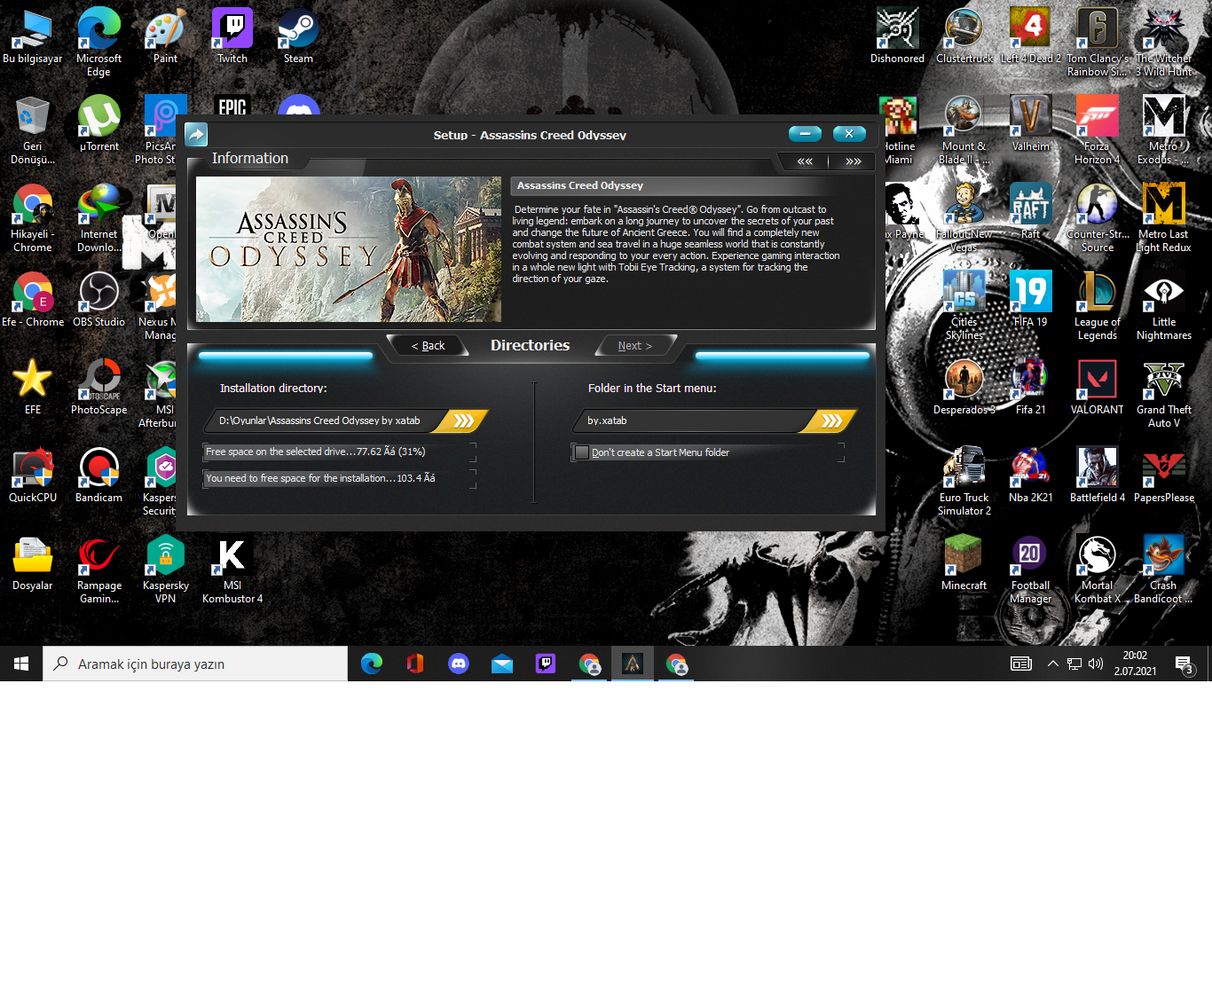
Task: Go Back in the setup wizard
Action: [429, 346]
